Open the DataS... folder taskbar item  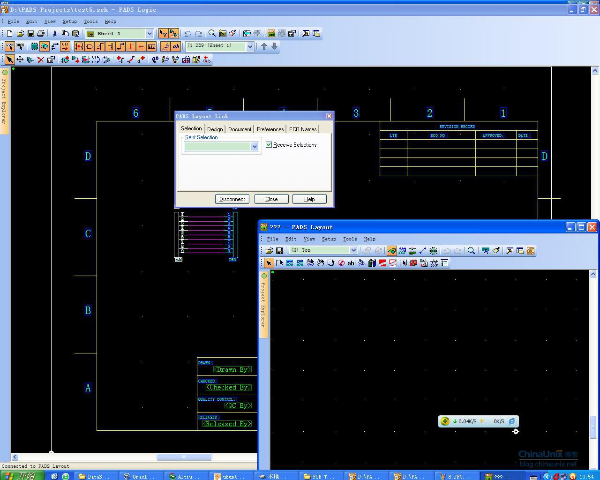click(96, 476)
